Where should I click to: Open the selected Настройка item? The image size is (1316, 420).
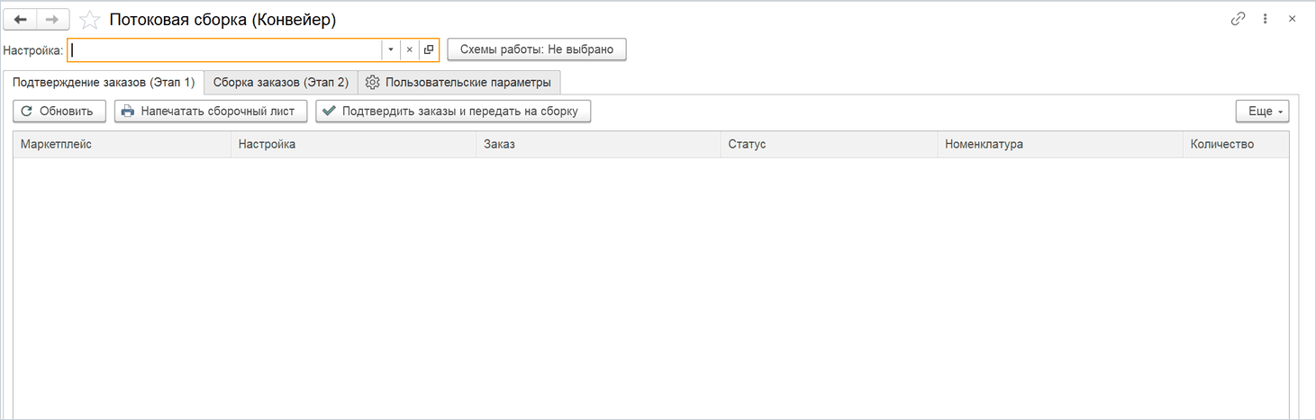pos(429,49)
